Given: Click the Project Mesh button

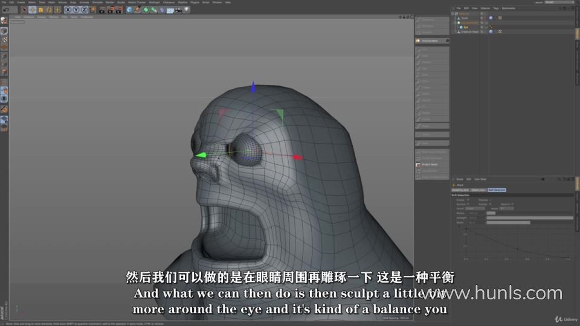Looking at the screenshot, I should point(432,164).
